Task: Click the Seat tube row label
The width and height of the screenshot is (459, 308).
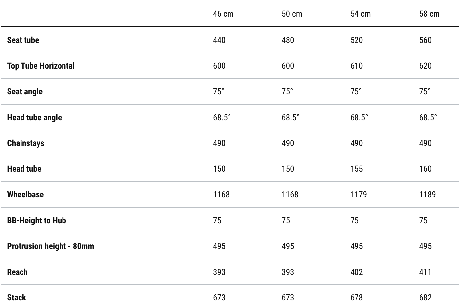Action: 23,40
